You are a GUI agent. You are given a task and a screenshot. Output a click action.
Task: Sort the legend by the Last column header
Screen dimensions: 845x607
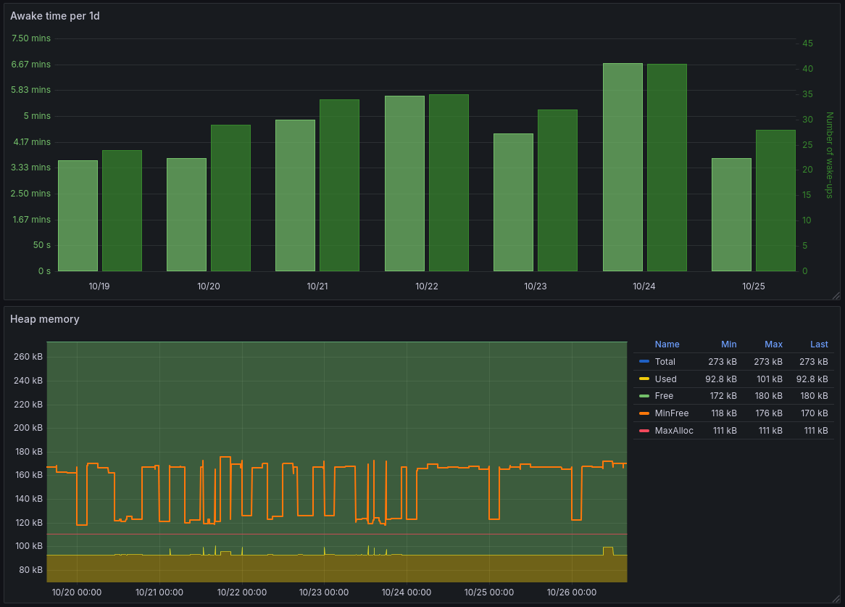coord(819,344)
